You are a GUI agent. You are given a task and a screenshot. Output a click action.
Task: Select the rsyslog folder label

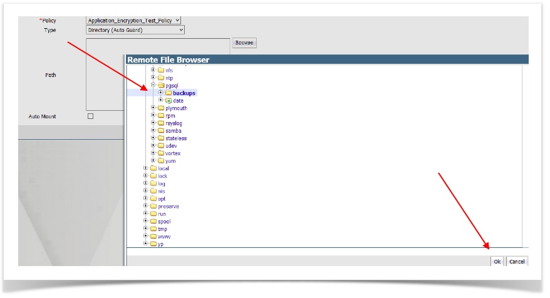(x=174, y=123)
